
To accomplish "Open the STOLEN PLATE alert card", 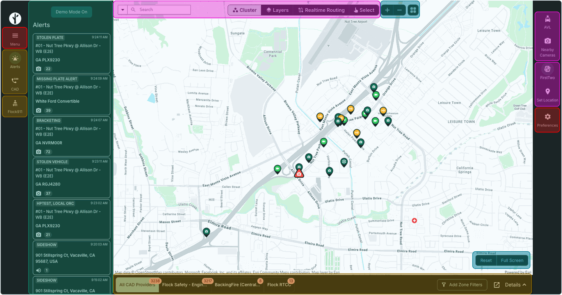I will pyautogui.click(x=71, y=53).
